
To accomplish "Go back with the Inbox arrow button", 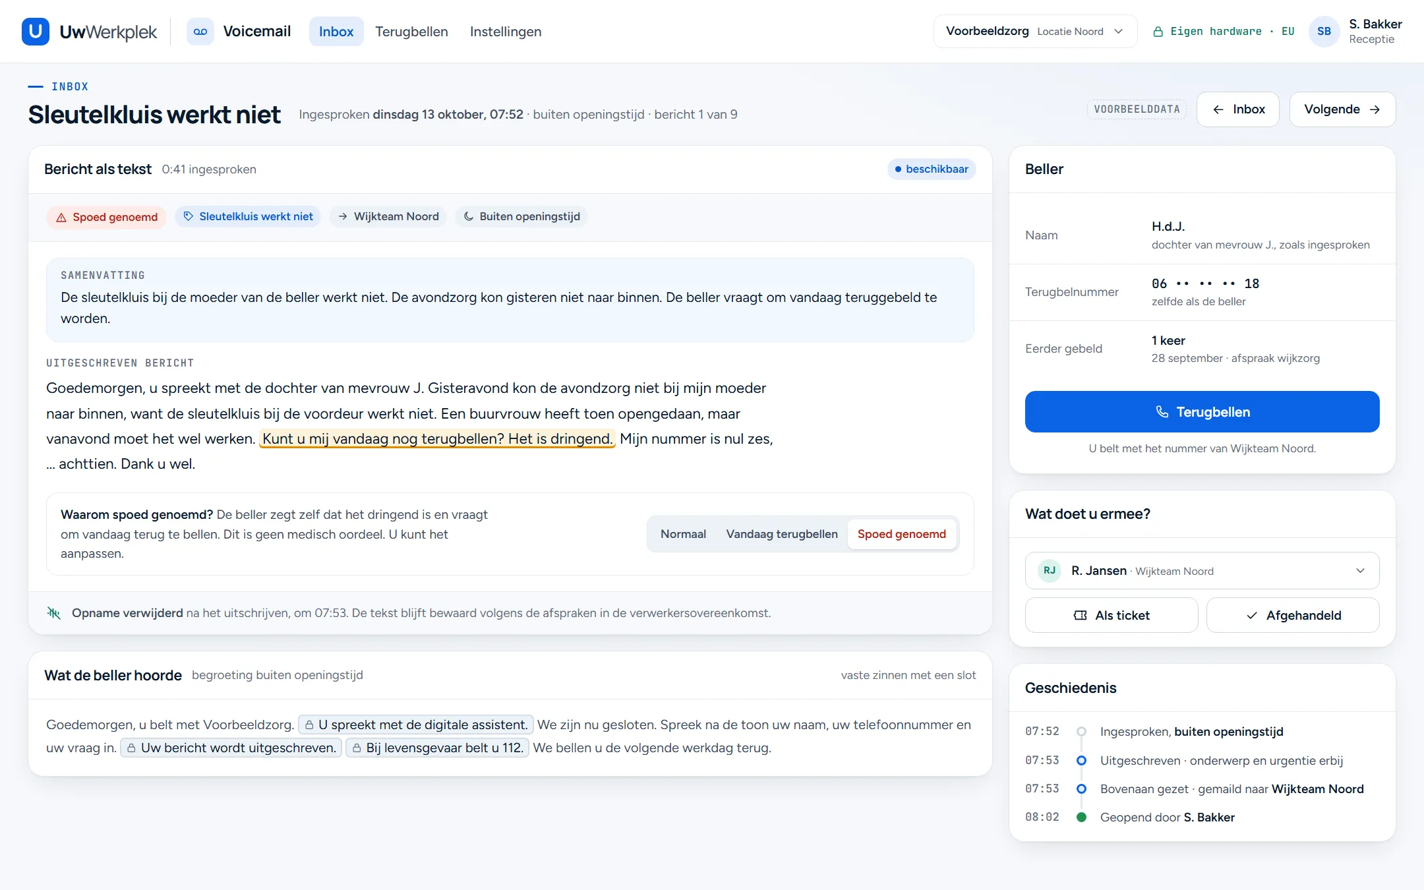I will click(1238, 109).
